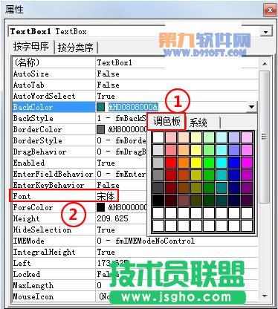
Task: Select the BackStyle property name
Action: 33,118
